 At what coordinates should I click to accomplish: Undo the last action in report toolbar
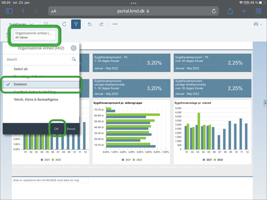pos(90,24)
